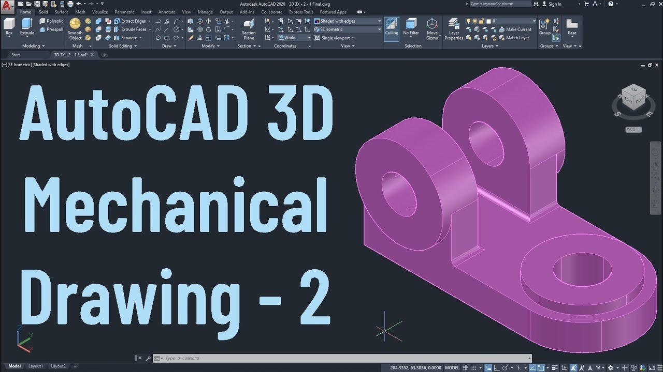Image resolution: width=663 pixels, height=372 pixels.
Task: Toggle polar tracking in status bar
Action: click(x=505, y=367)
